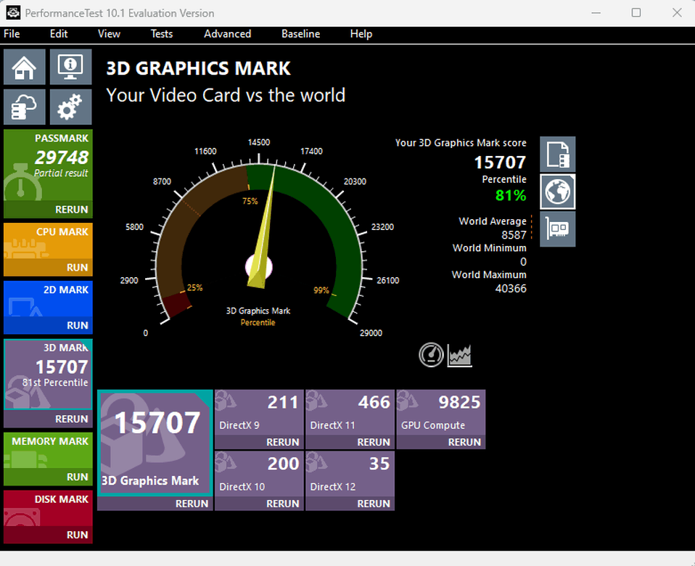Select the GPU Compute 9825 tile

(441, 412)
